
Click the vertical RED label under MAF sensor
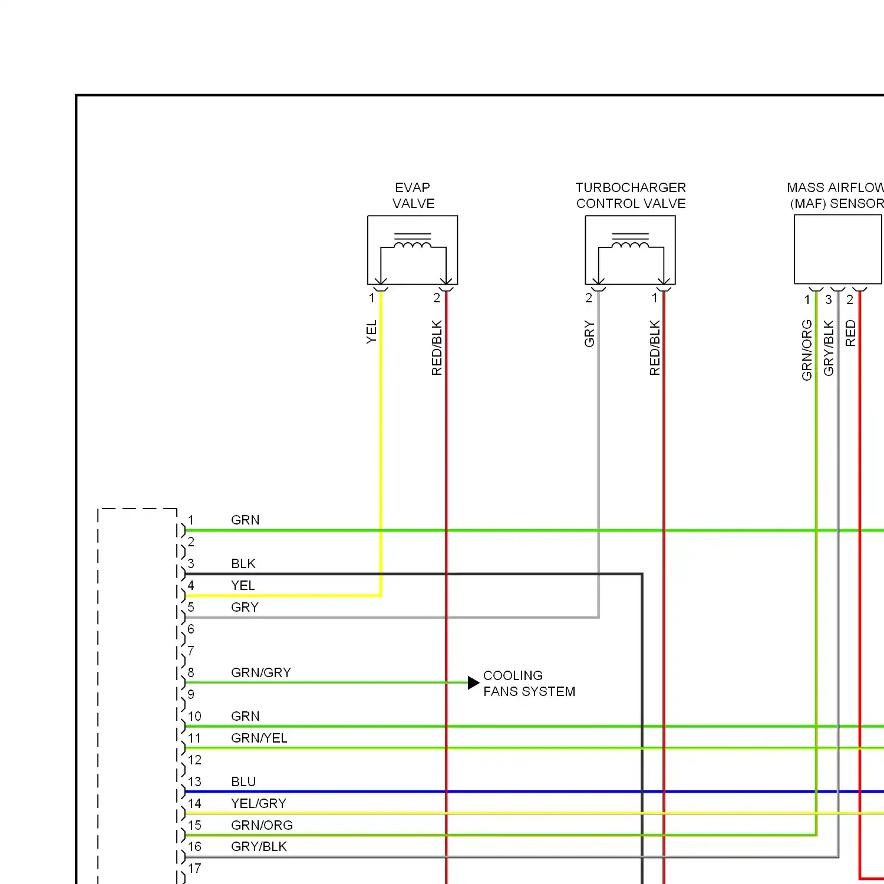click(x=850, y=333)
